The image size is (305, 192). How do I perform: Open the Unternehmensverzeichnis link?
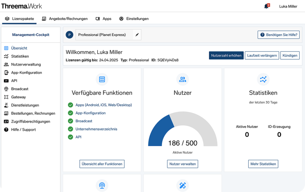tap(96, 129)
